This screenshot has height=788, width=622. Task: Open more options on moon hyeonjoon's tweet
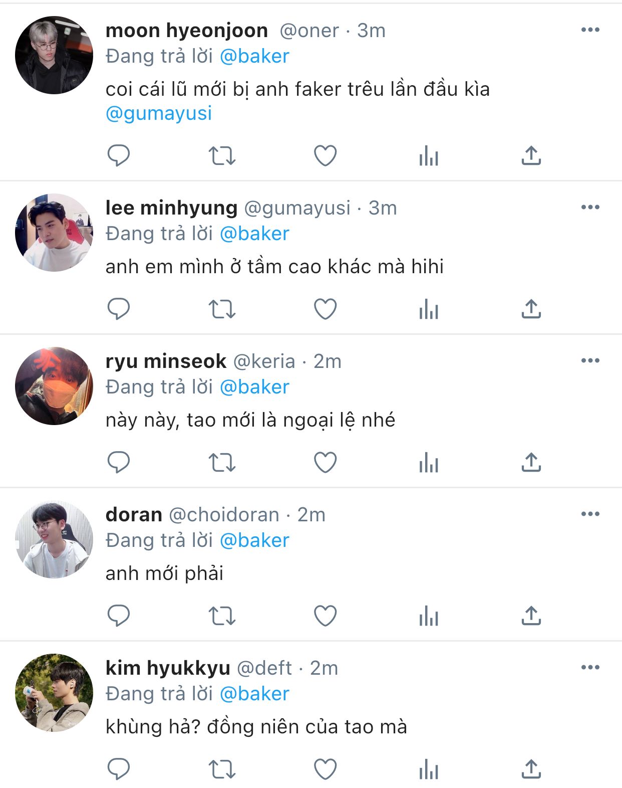590,30
